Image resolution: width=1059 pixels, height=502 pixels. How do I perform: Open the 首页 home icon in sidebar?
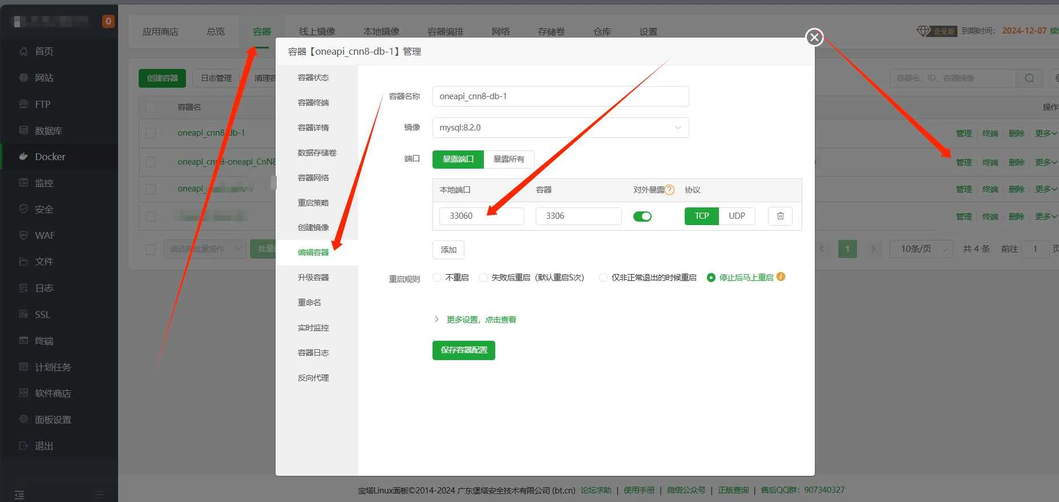click(23, 51)
